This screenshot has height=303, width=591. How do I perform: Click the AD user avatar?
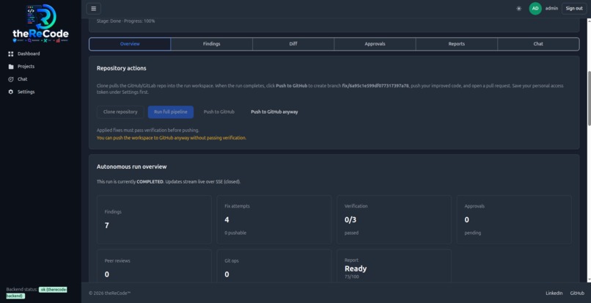click(535, 8)
